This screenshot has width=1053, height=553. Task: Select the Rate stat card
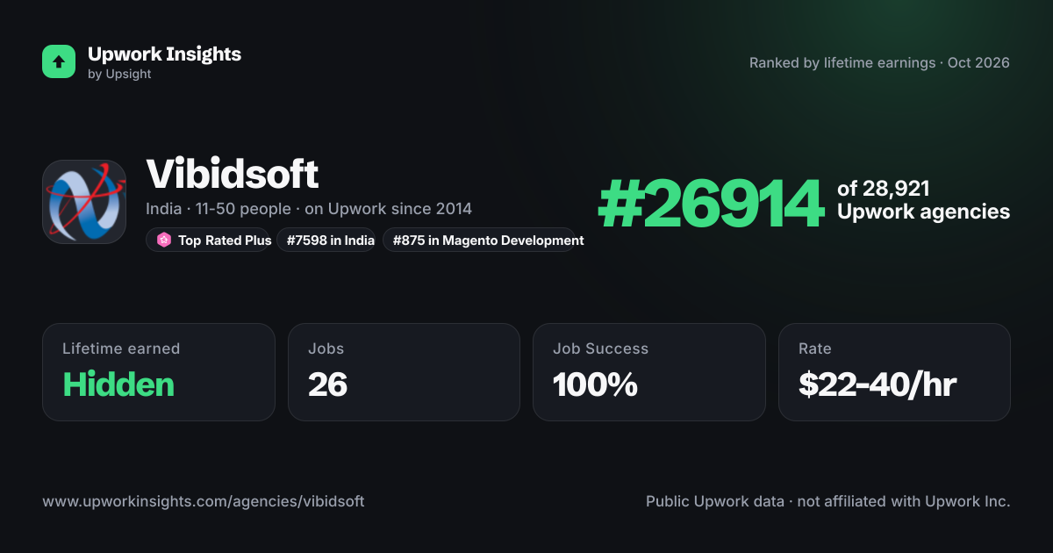point(894,372)
